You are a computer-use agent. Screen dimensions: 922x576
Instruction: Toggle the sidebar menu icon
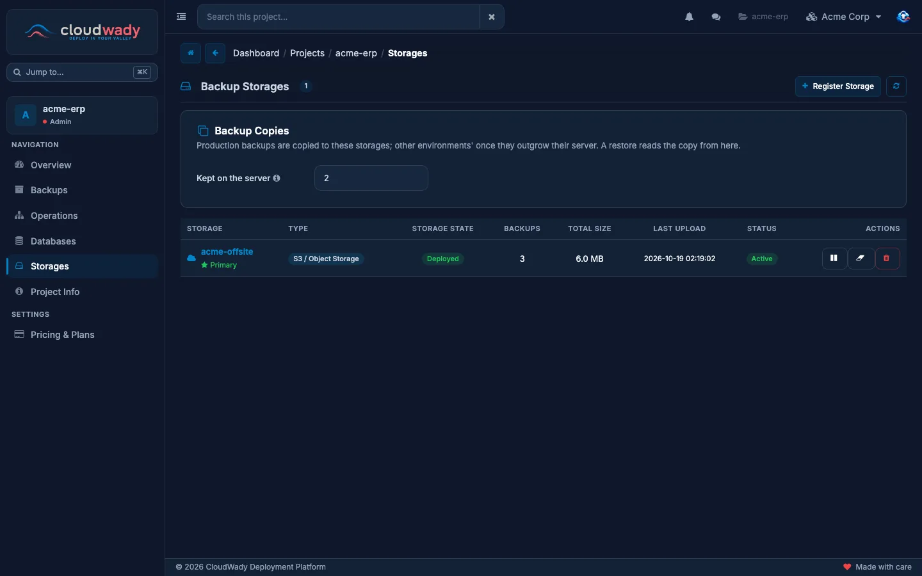tap(181, 17)
